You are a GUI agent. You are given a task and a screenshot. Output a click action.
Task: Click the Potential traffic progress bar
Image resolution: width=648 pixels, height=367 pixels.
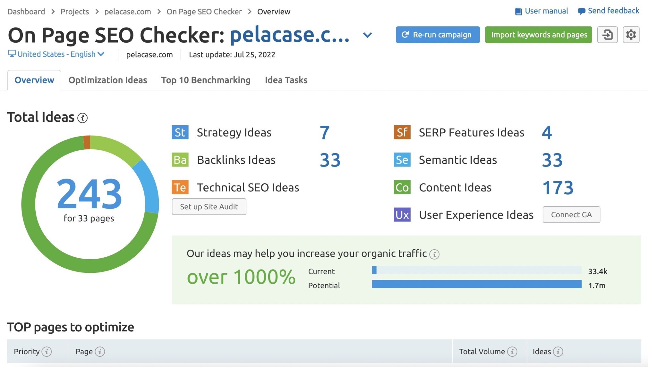[477, 284]
